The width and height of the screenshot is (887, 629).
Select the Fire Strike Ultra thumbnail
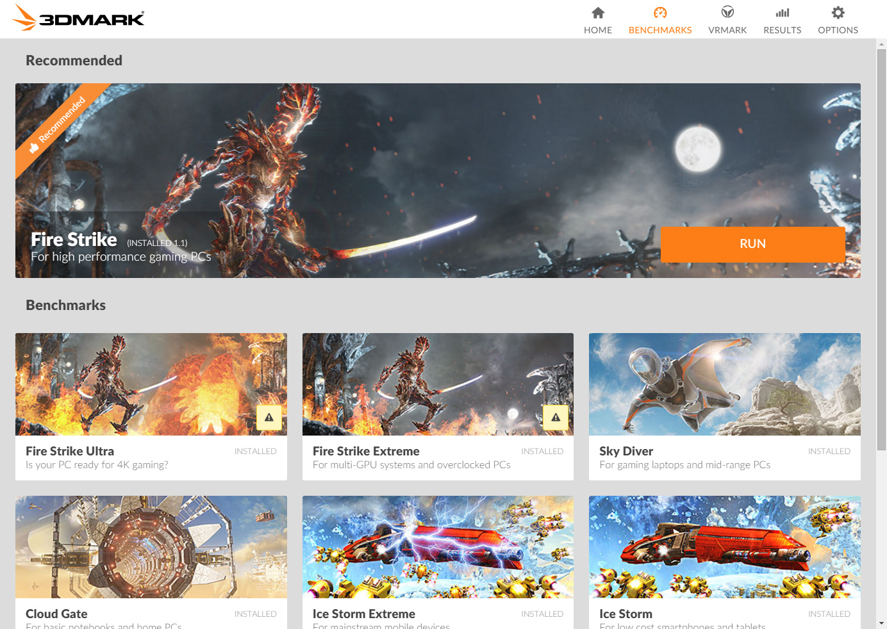(151, 384)
